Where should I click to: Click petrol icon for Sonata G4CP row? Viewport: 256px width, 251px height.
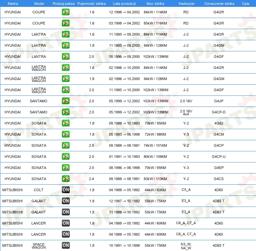(x=65, y=145)
